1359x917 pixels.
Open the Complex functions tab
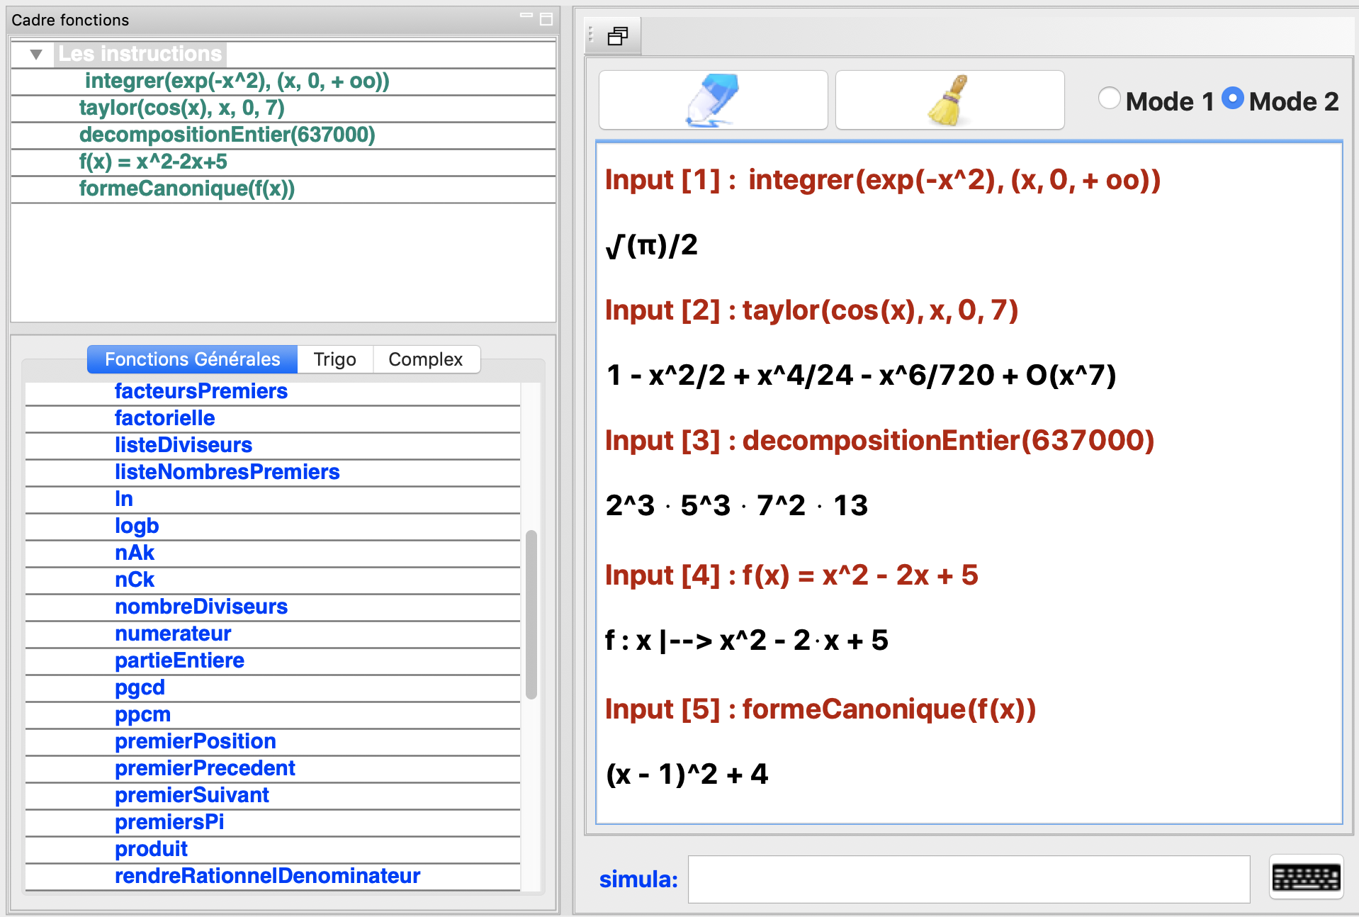click(425, 359)
